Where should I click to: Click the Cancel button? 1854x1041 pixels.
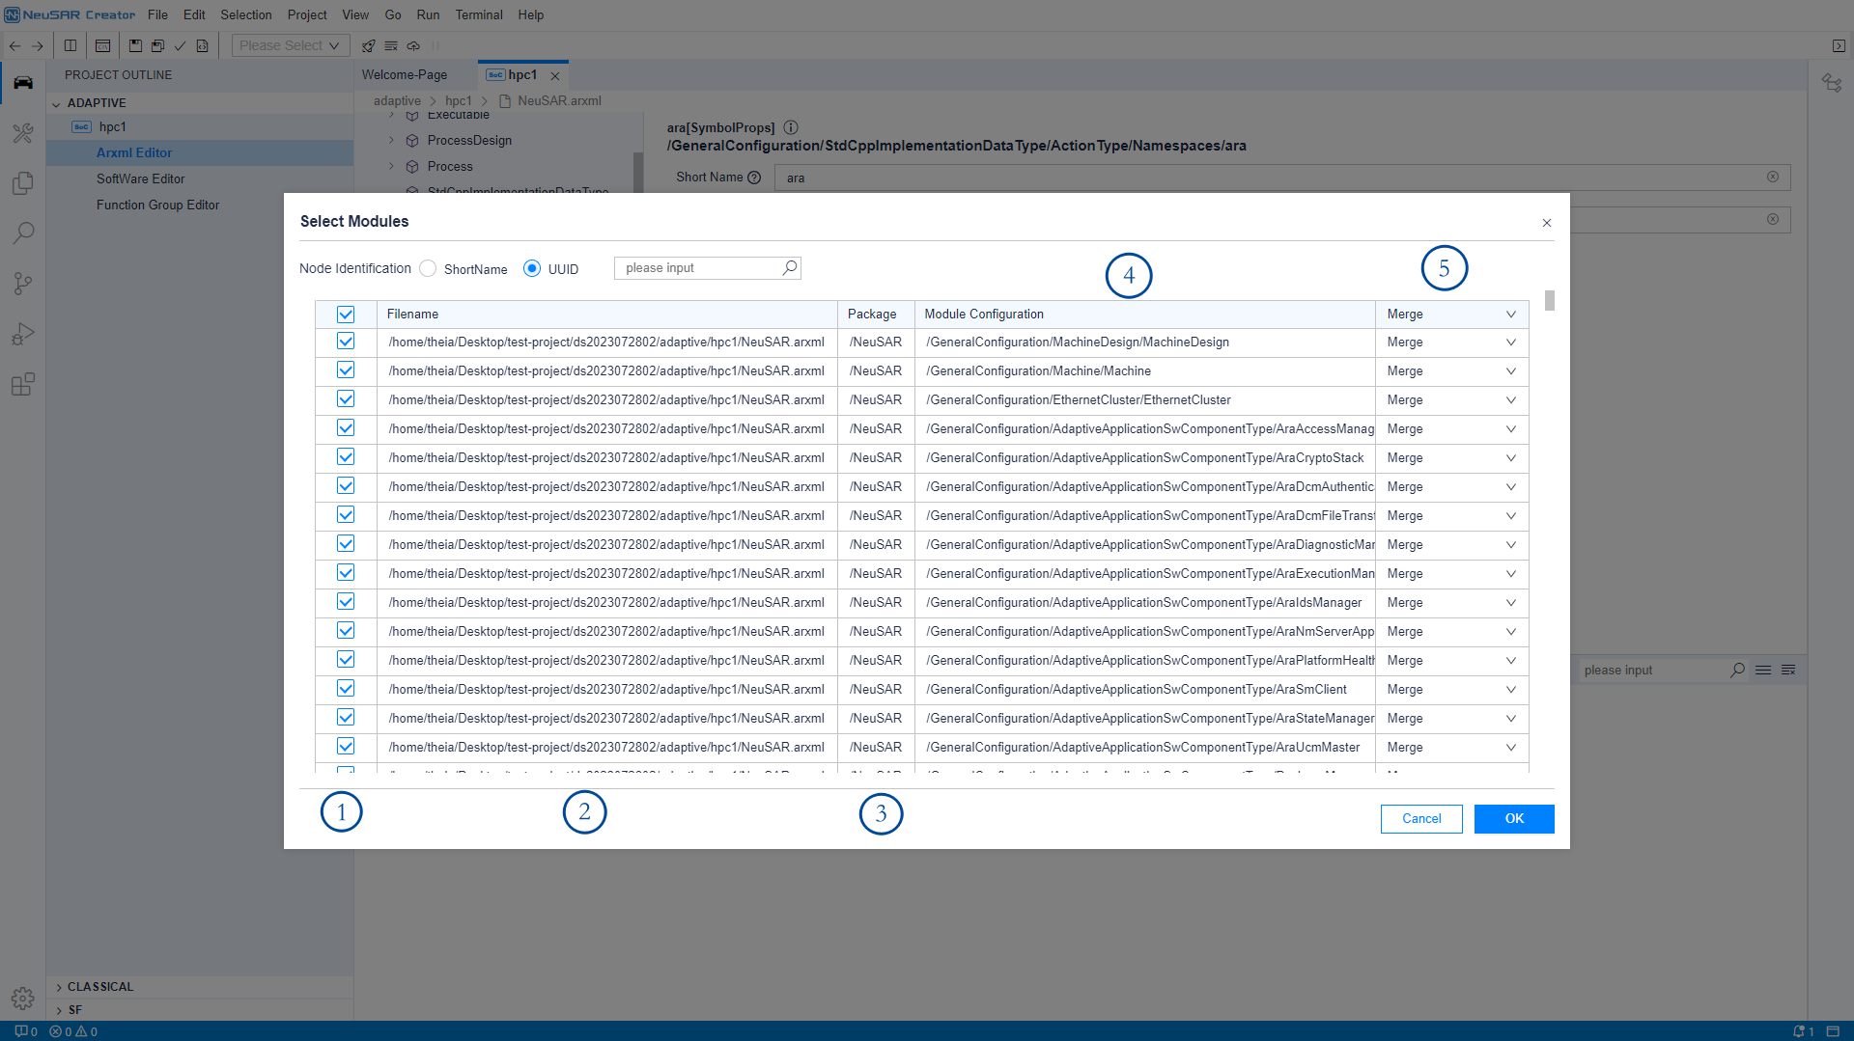[x=1421, y=818]
